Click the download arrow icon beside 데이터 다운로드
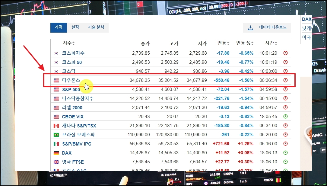 [250, 28]
